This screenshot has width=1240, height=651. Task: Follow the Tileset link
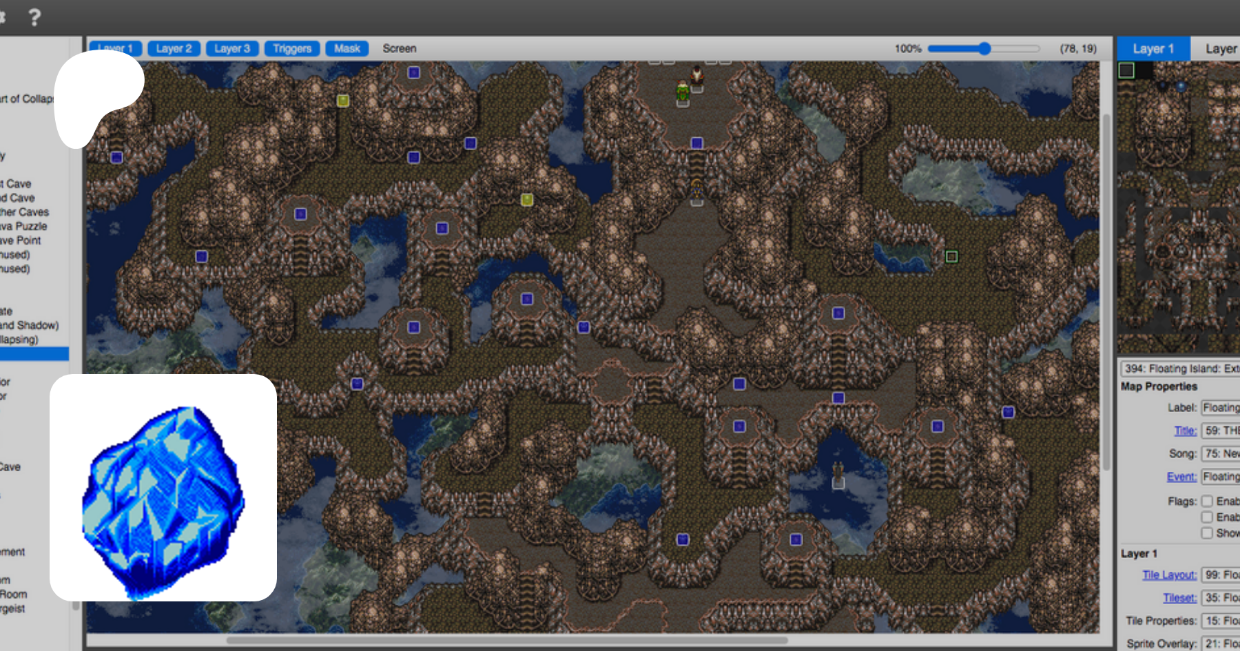click(1179, 598)
